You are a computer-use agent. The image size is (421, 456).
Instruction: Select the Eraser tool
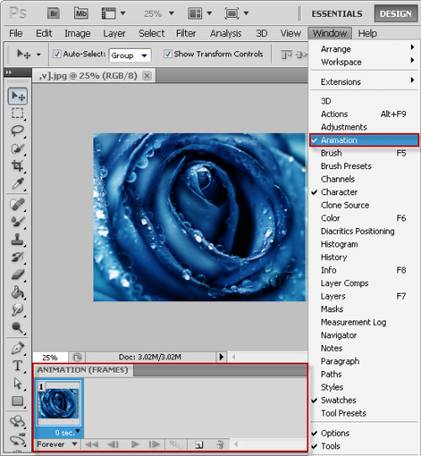point(18,275)
